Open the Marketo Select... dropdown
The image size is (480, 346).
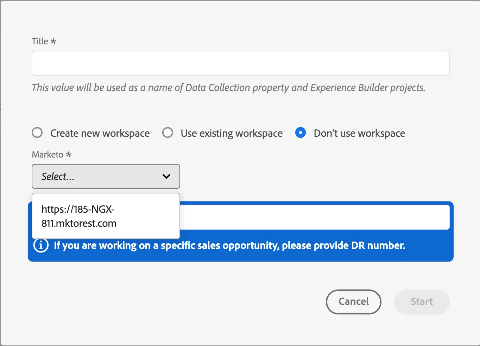106,177
